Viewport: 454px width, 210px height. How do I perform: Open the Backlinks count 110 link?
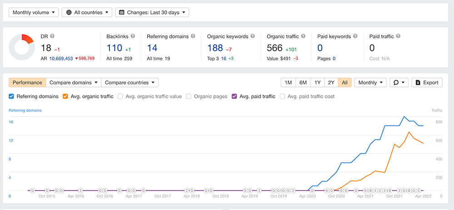pyautogui.click(x=115, y=48)
